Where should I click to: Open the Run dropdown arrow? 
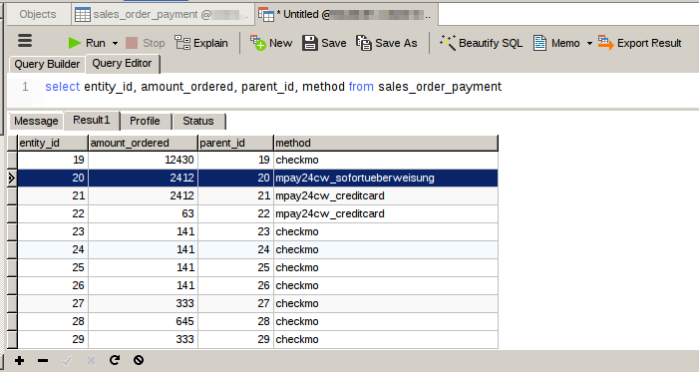pos(115,43)
